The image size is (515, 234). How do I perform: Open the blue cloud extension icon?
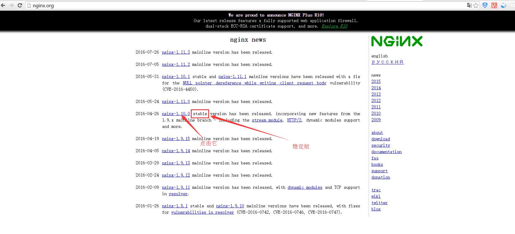504,5
